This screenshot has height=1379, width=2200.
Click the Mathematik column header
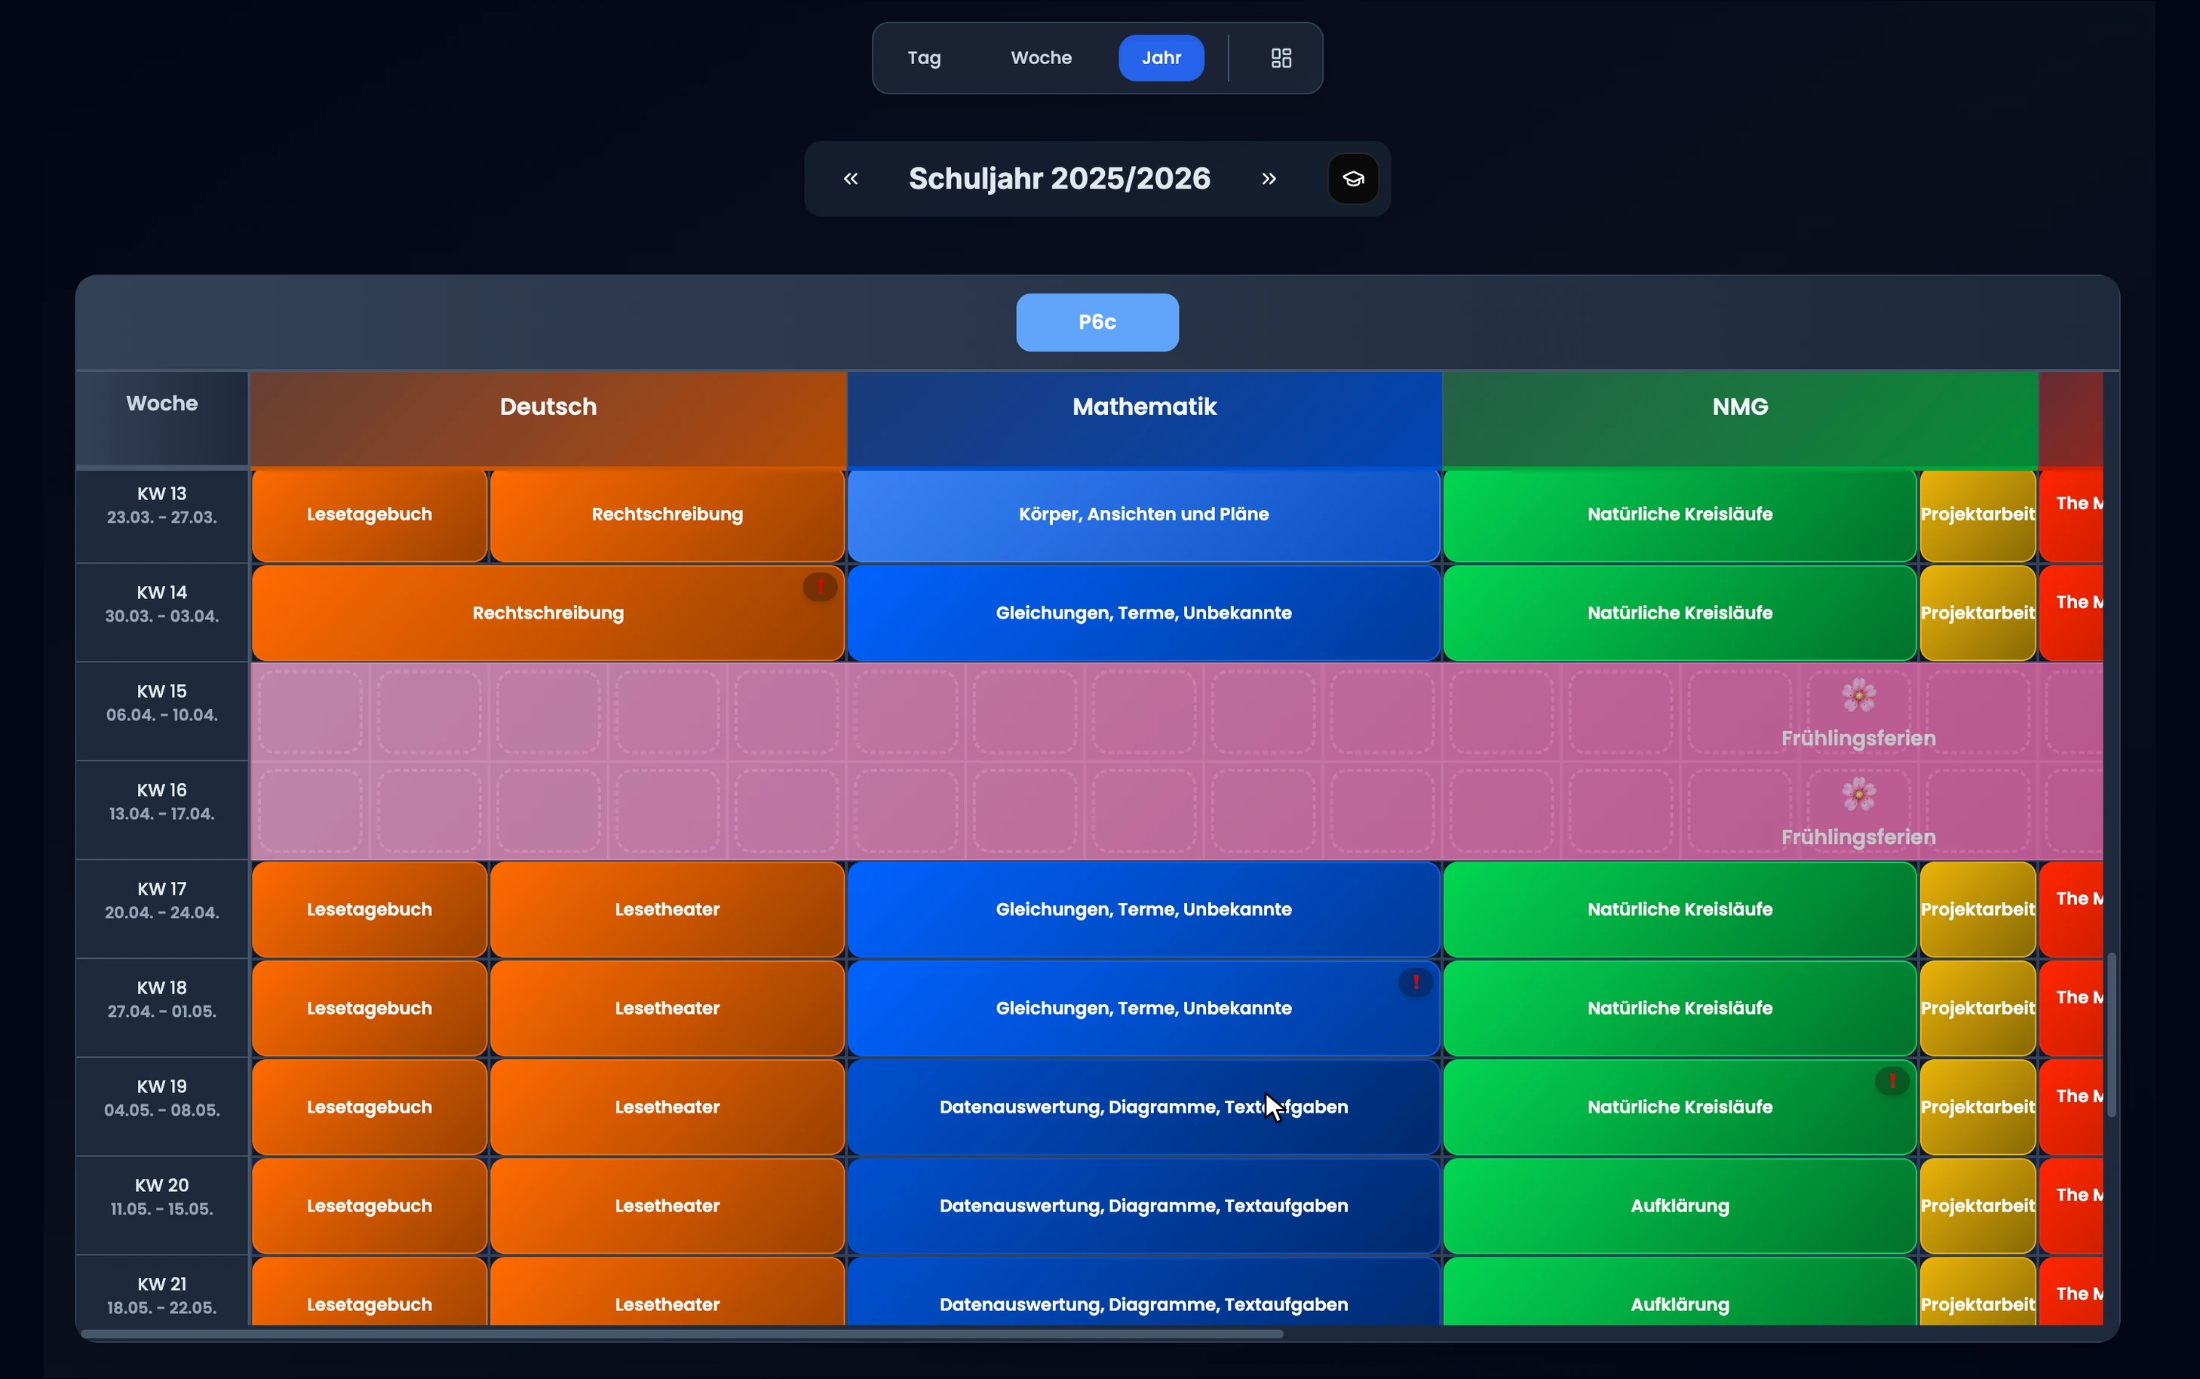(1144, 419)
